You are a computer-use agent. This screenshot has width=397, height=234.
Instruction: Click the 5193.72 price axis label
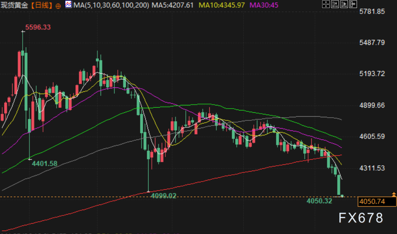point(372,74)
